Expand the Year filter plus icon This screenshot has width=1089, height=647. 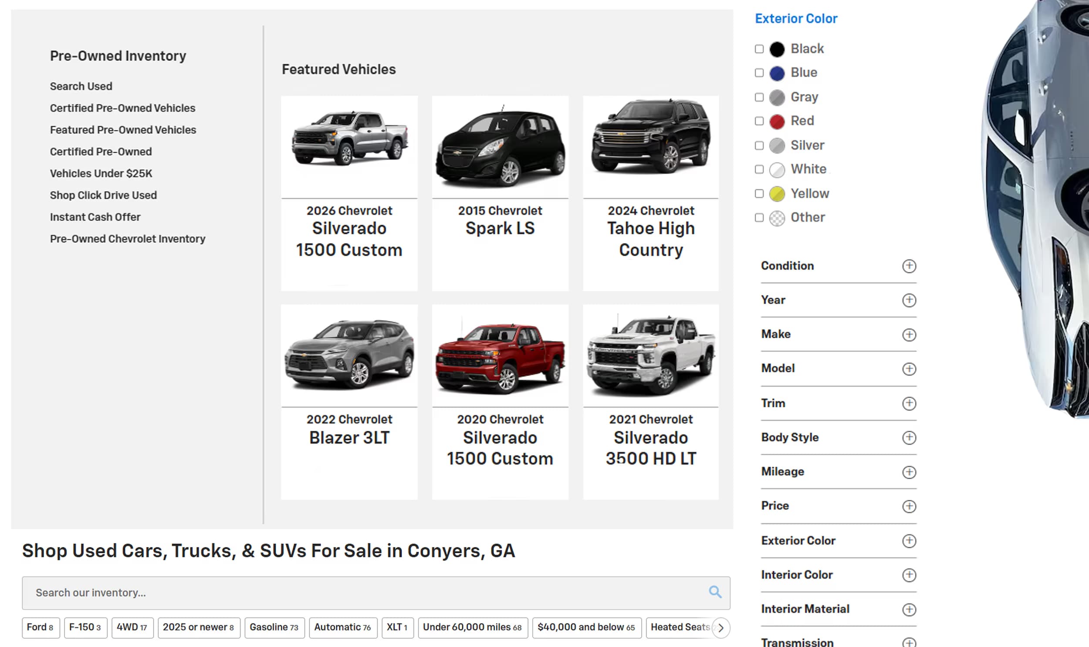coord(909,300)
